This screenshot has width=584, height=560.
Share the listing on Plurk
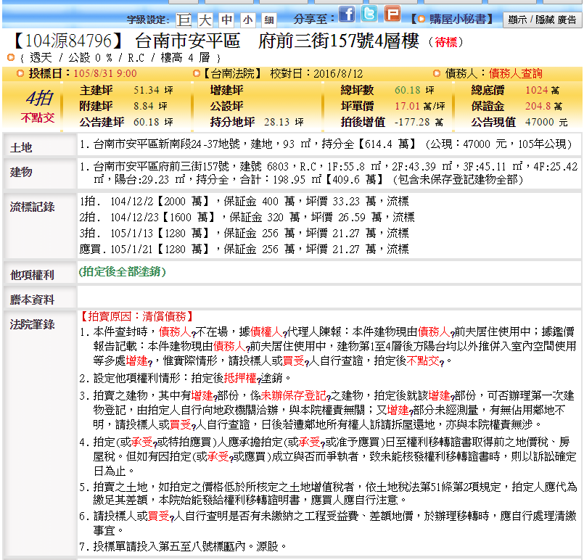tap(392, 15)
